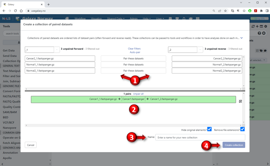The height and width of the screenshot is (166, 270).
Task: Bookmark this page using the star icon
Action: pyautogui.click(x=225, y=11)
